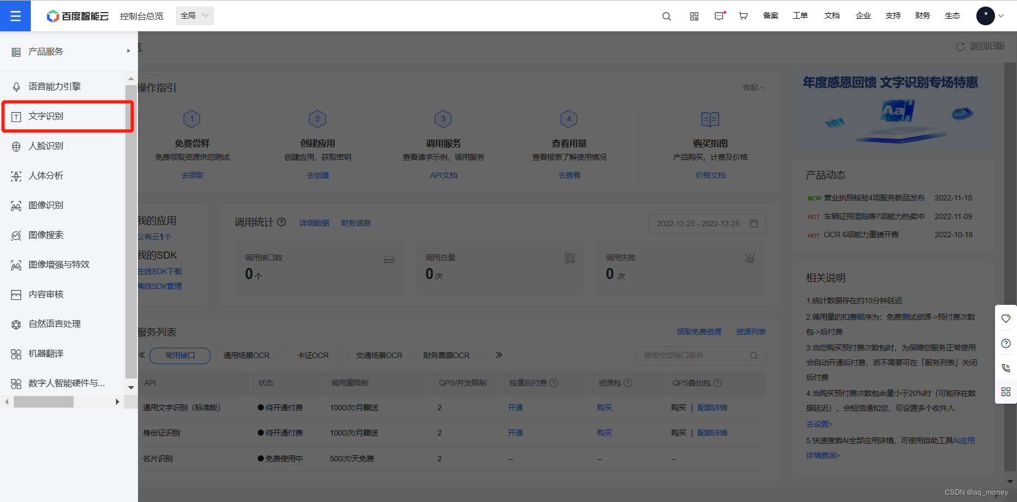1017x502 pixels.
Task: Click 领取免费资源 link
Action: click(699, 332)
